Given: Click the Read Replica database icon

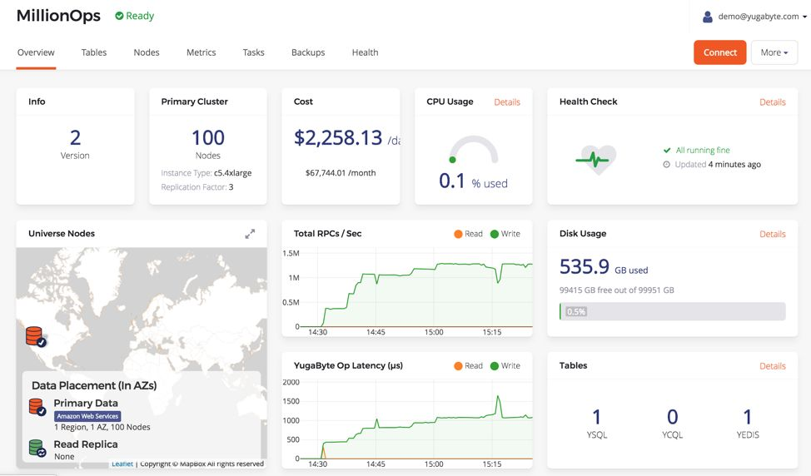Looking at the screenshot, I should point(37,449).
